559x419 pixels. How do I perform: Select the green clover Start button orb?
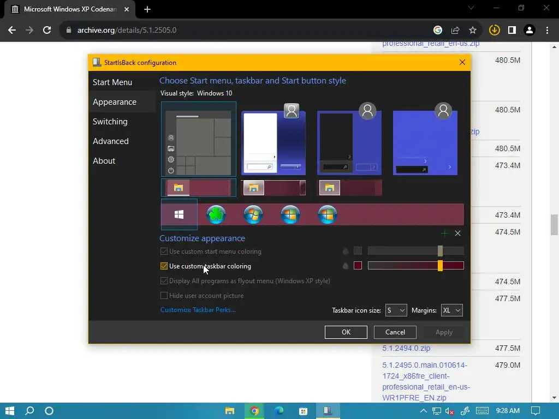(216, 214)
